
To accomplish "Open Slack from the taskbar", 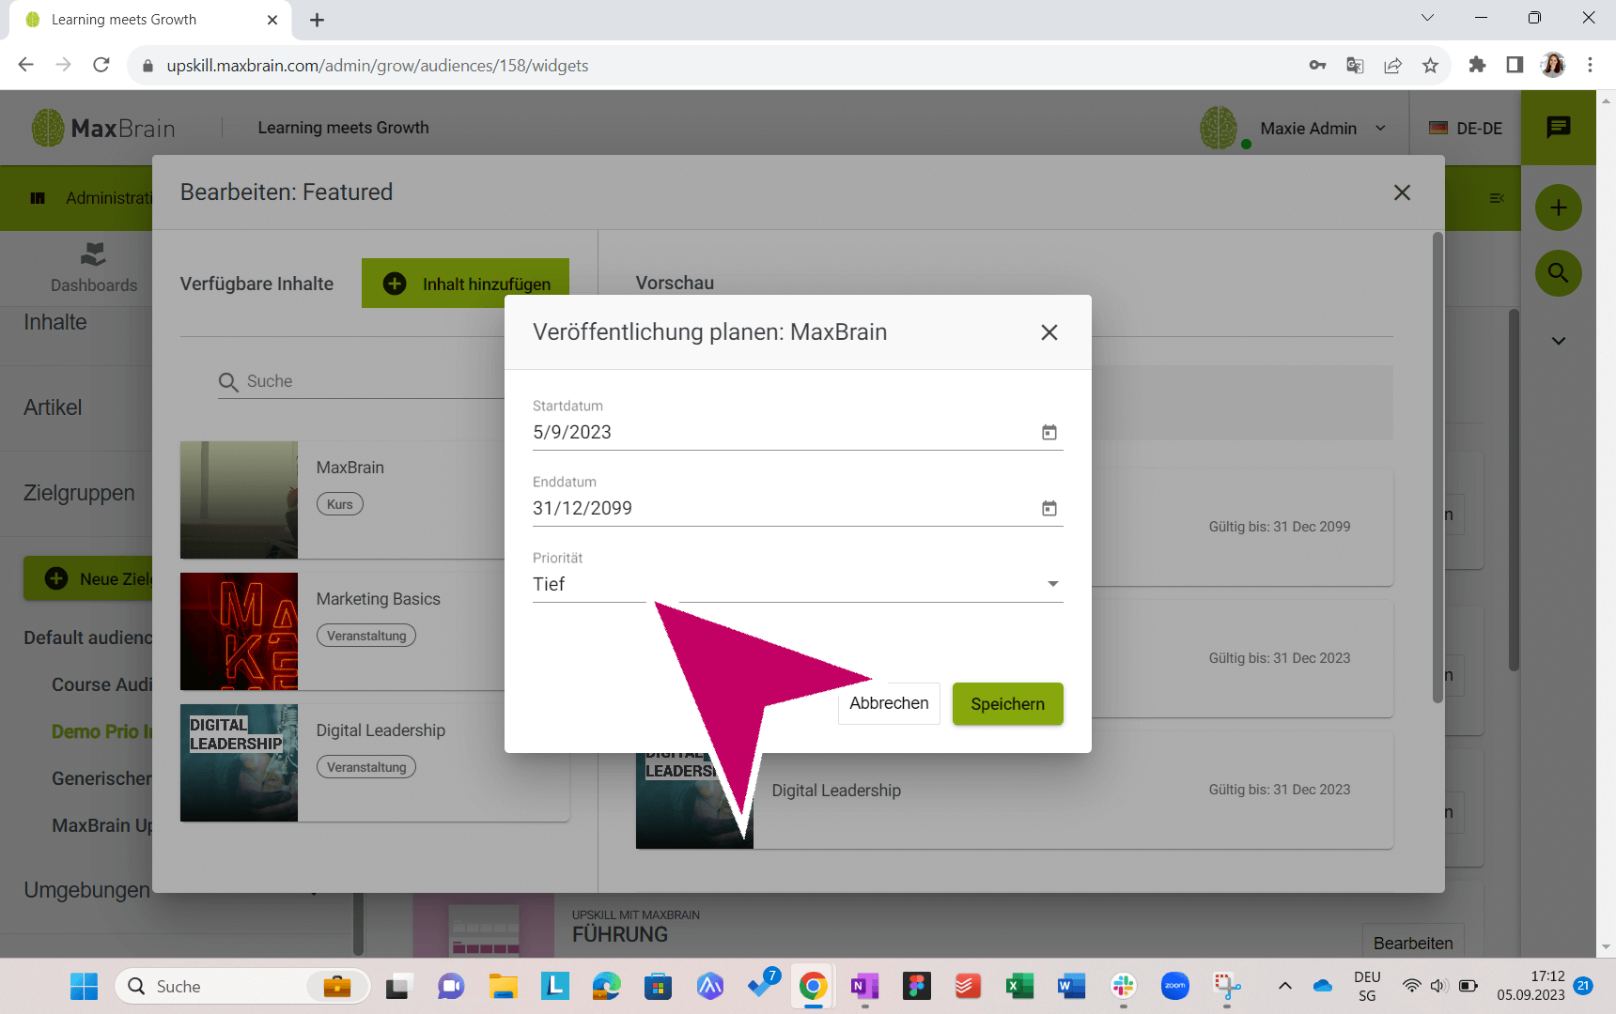I will pyautogui.click(x=1123, y=986).
